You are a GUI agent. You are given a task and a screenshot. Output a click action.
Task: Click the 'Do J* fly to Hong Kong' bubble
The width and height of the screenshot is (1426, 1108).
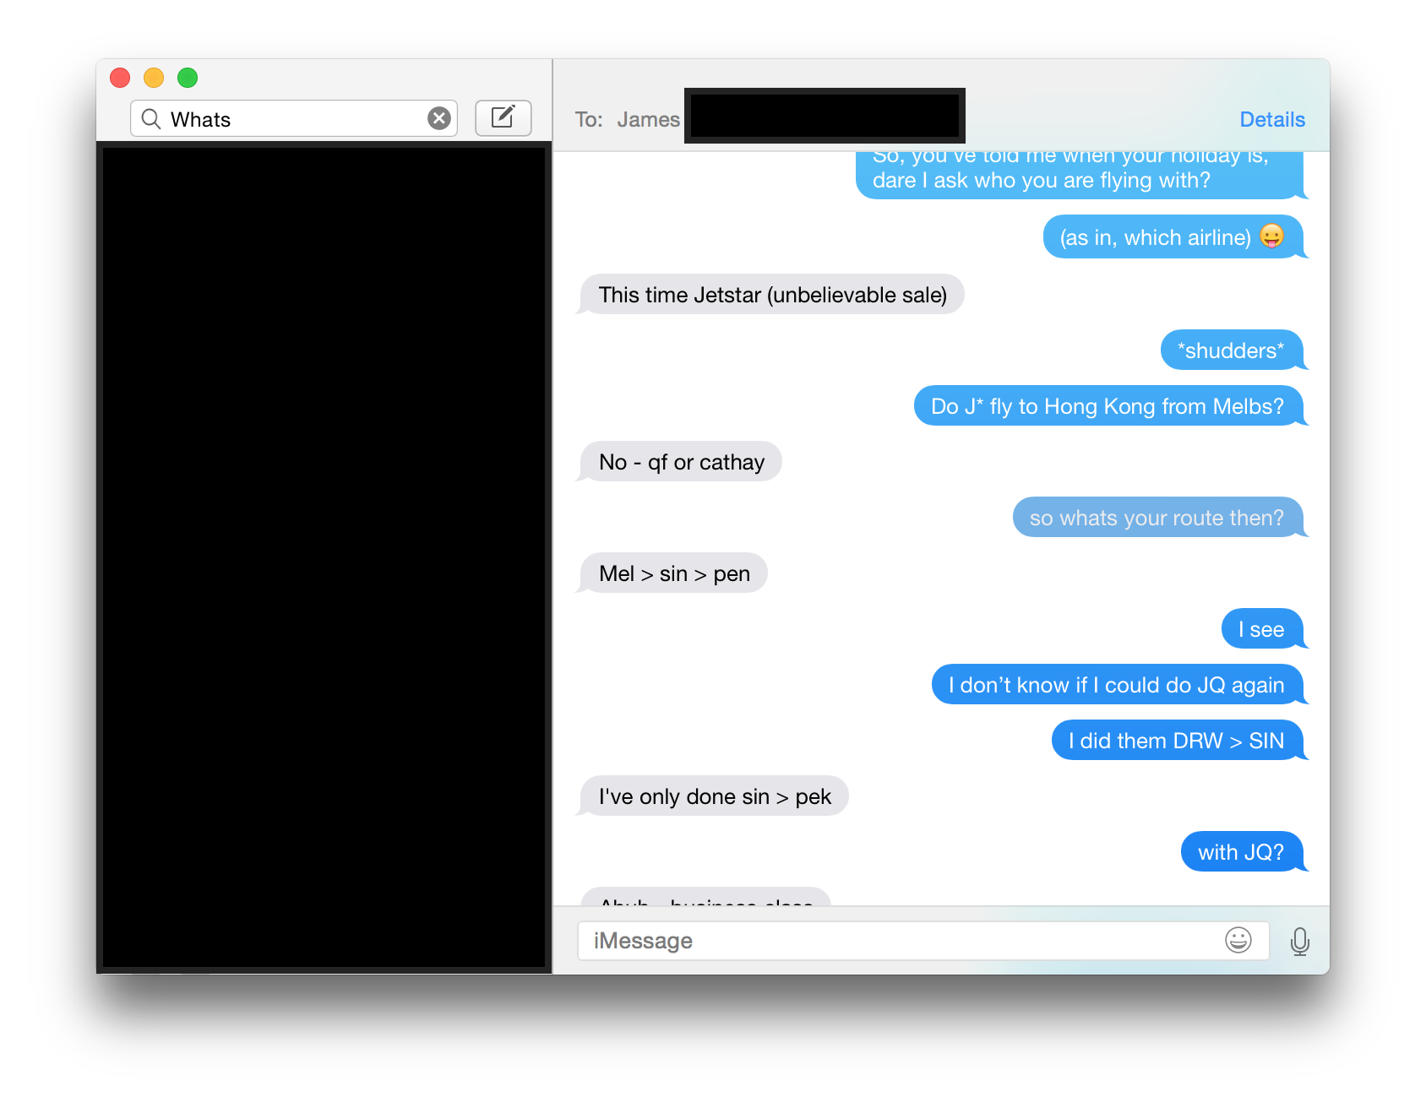tap(1108, 406)
